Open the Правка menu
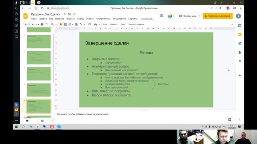This screenshot has width=257, height=144. 43,19
